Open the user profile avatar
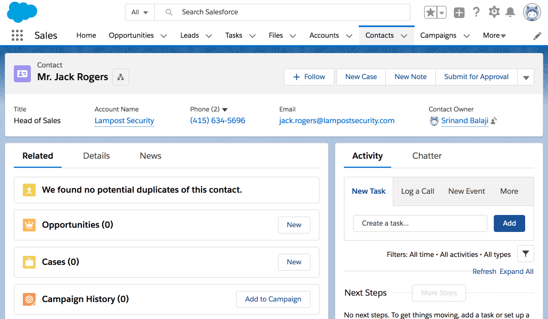The width and height of the screenshot is (548, 319). coord(532,12)
